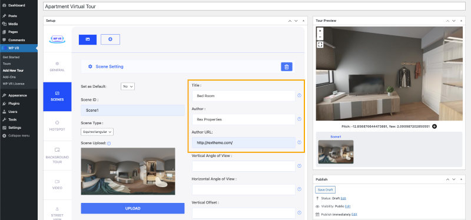The image size is (471, 220).
Task: Select the Scene1 thumbnail in Tour Preview
Action: coord(336,152)
